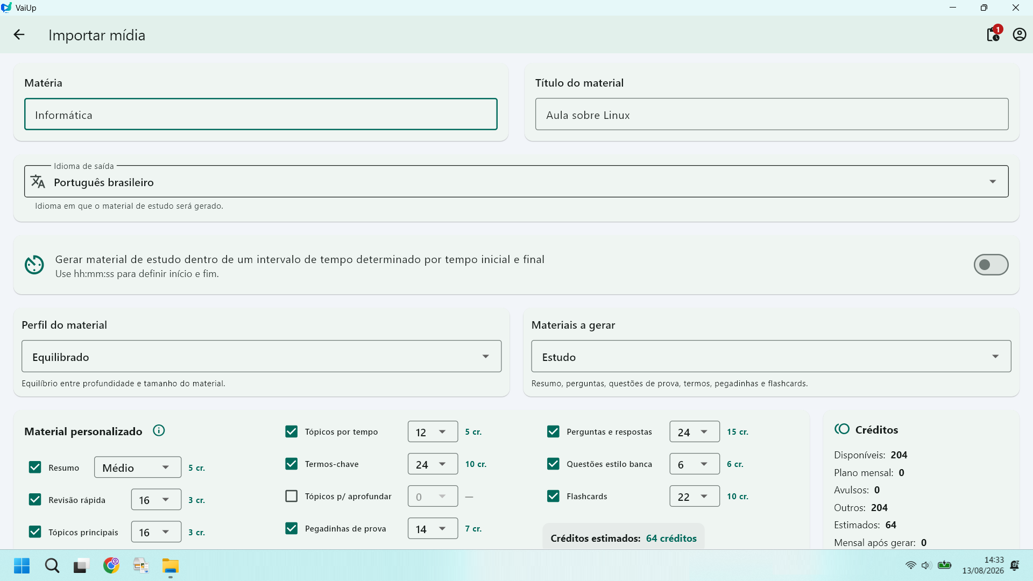Change the Questões estilo banca quantity dropdown
This screenshot has width=1033, height=581.
coord(695,464)
